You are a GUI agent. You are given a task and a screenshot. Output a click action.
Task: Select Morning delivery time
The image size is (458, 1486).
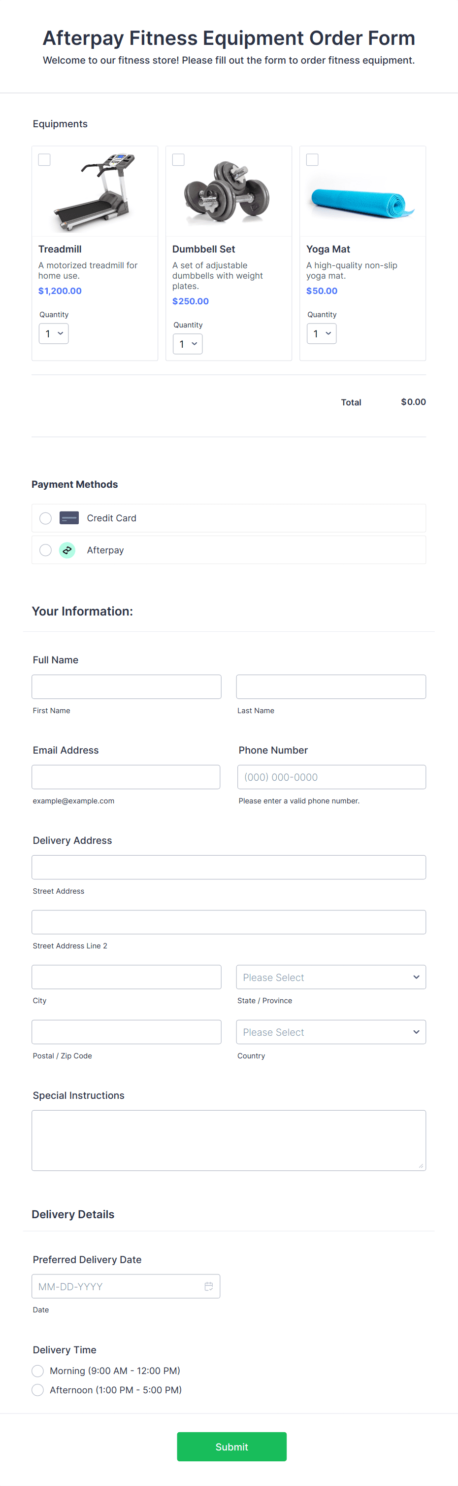[x=38, y=1371]
